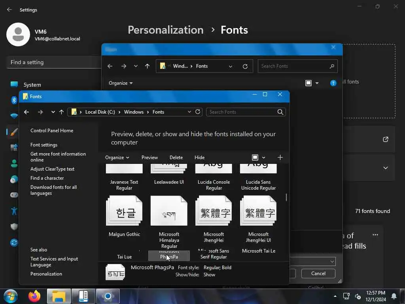Click Delete in the Fonts toolbar
Screen dimensions: 405x304
click(x=176, y=158)
